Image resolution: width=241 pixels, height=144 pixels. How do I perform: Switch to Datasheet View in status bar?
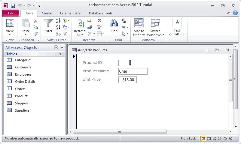(x=209, y=139)
